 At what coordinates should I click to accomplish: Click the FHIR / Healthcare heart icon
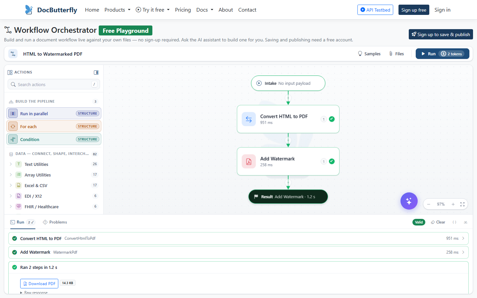click(x=19, y=207)
